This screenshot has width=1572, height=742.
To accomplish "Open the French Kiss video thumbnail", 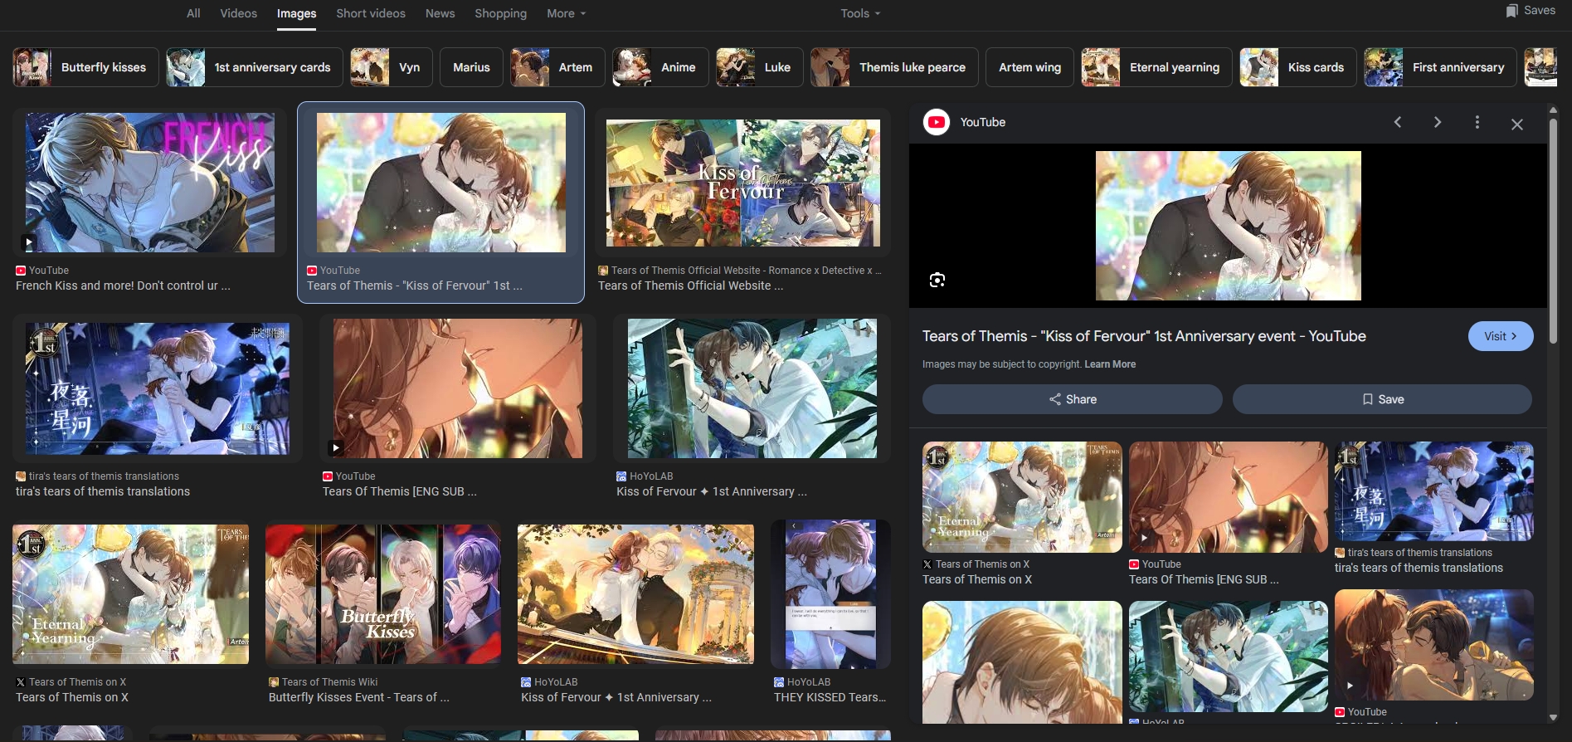I will [x=150, y=183].
